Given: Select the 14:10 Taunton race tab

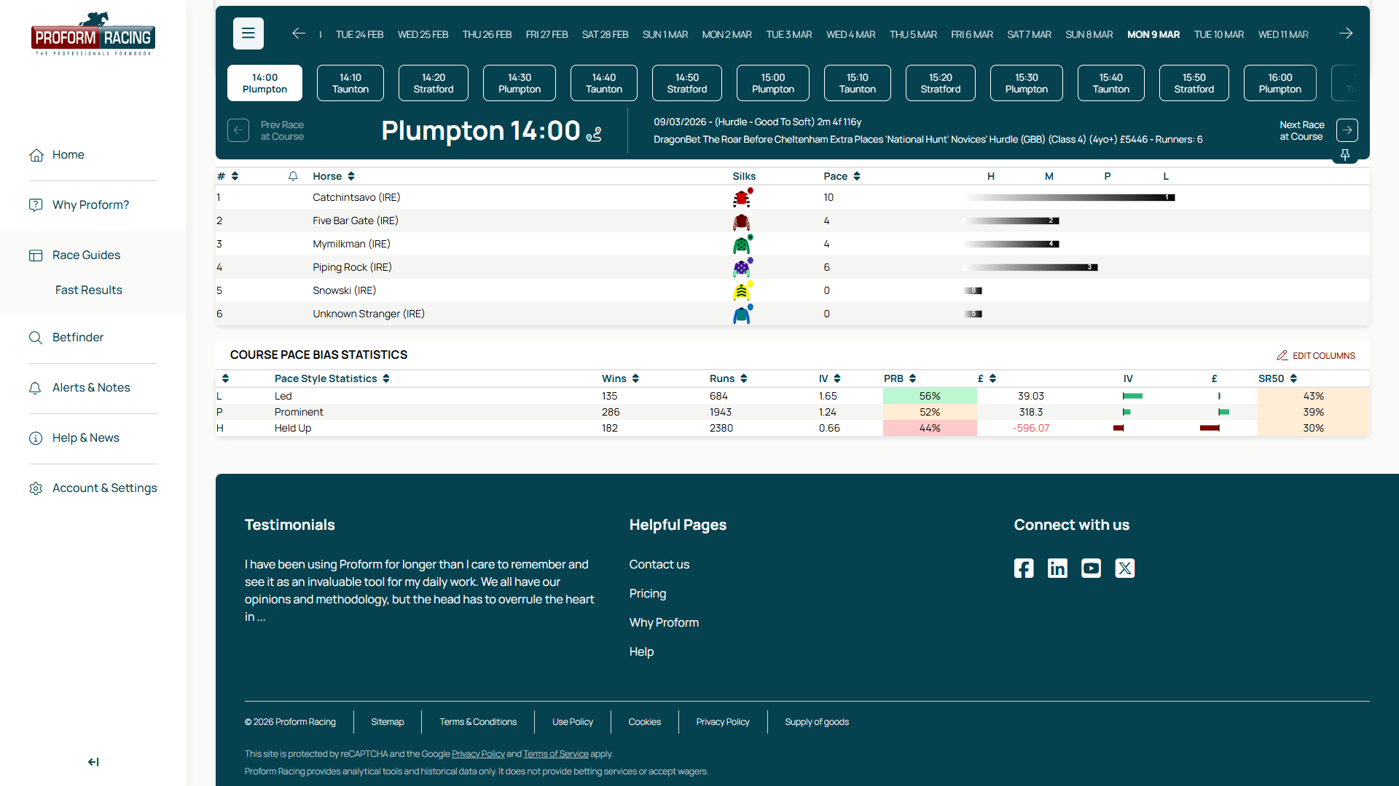Looking at the screenshot, I should (x=350, y=83).
